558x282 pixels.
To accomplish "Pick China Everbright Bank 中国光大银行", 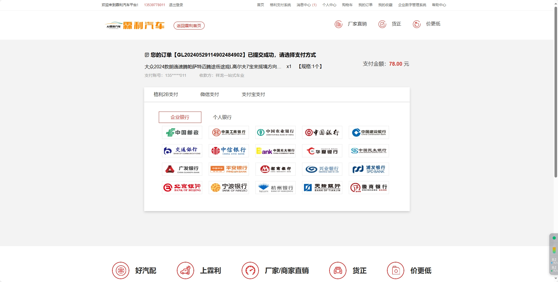I will [x=275, y=151].
